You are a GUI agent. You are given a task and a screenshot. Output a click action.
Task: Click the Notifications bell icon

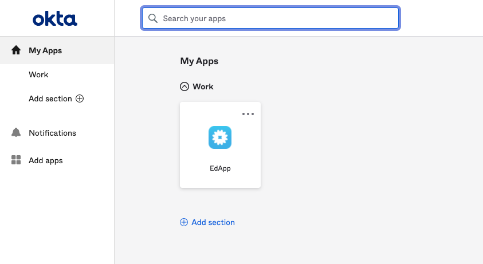pos(16,132)
